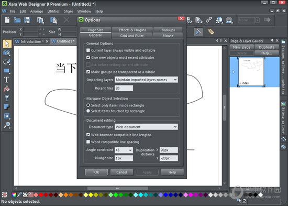Click the Save floppy disk icon
288x206 pixels.
27,20
